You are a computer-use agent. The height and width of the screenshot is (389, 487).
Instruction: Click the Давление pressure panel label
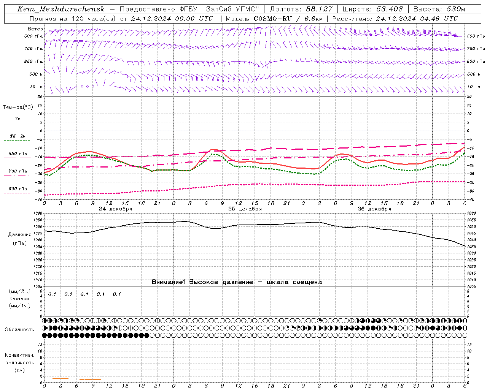coord(20,234)
